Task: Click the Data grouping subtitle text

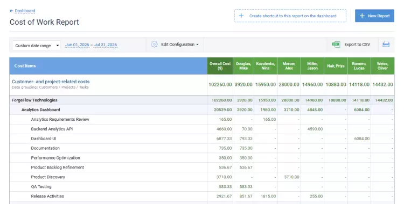Action: pos(50,88)
